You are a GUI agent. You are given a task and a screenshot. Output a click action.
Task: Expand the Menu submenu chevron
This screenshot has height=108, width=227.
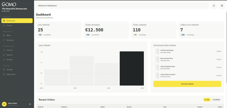tap(30, 35)
